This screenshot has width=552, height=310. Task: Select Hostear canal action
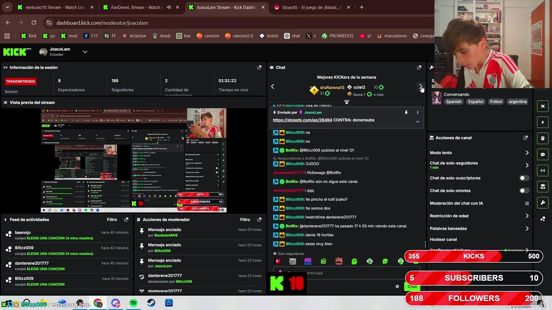[443, 239]
